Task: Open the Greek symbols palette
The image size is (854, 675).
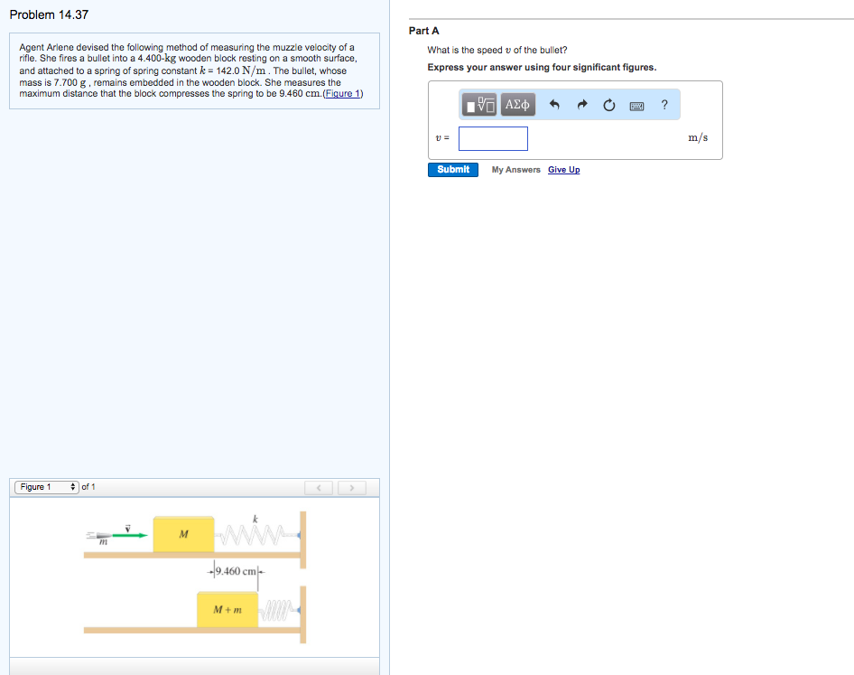Action: coord(517,106)
